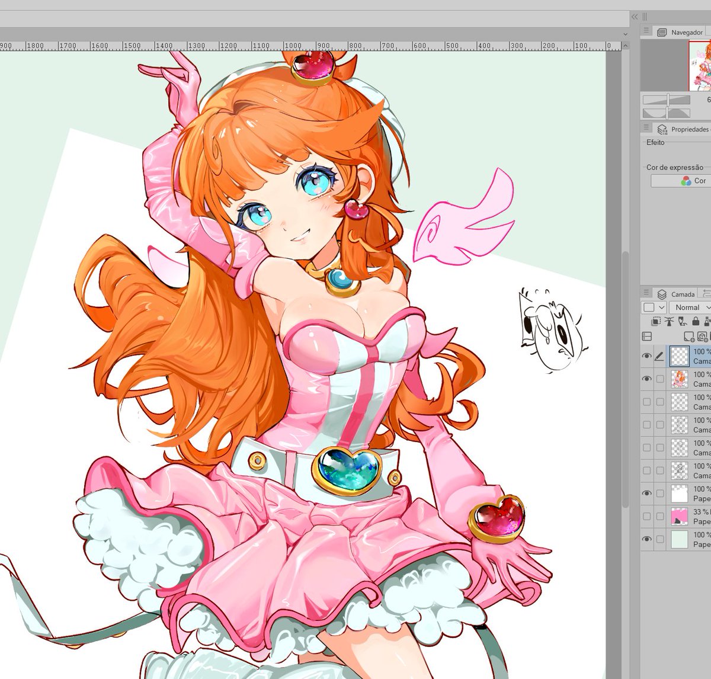Create a new raster layer
The image size is (711, 679).
689,337
